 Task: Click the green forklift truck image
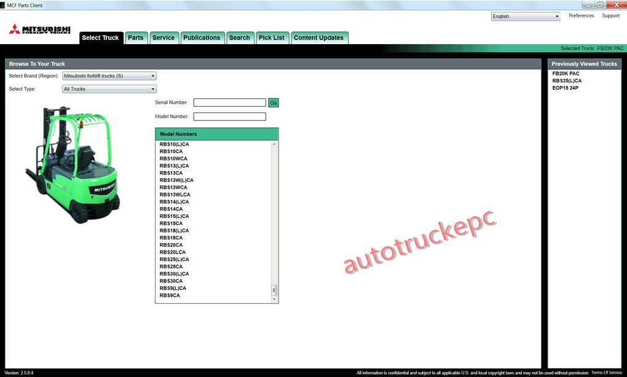[73, 165]
